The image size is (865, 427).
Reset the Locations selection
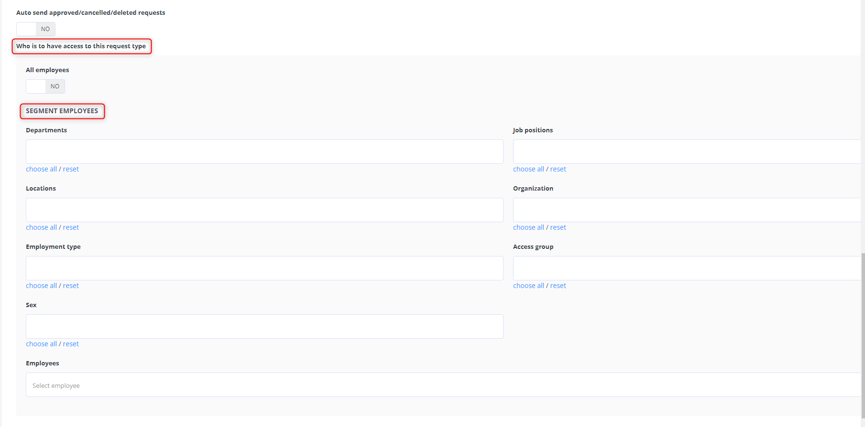click(71, 227)
